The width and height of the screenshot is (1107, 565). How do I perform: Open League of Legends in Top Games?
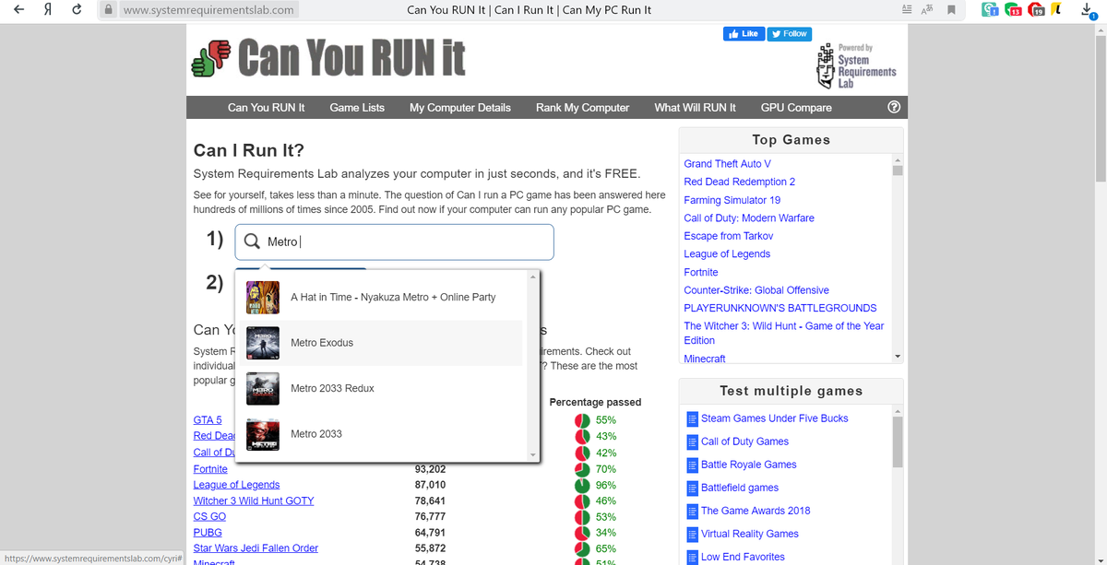click(727, 254)
